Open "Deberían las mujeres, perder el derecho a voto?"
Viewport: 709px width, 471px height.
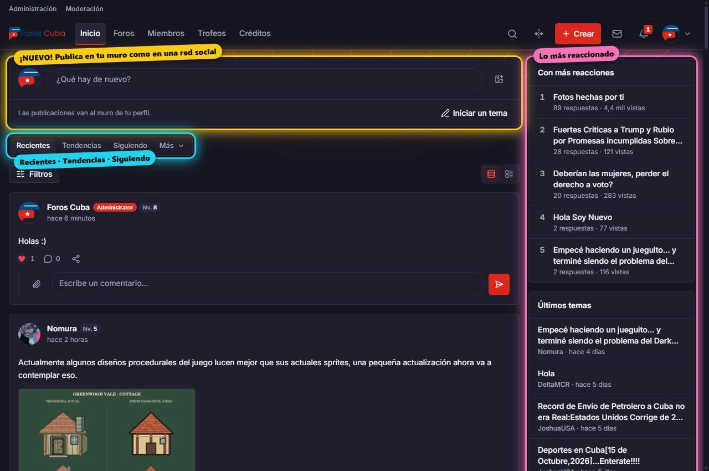pos(611,179)
